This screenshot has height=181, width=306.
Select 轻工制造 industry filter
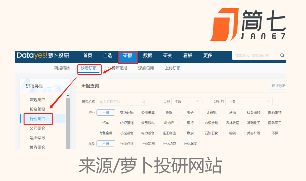[169, 133]
